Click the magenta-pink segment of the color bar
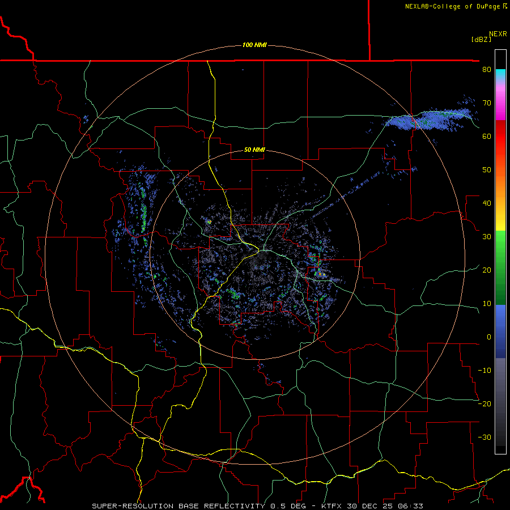The height and width of the screenshot is (510, 510). (500, 101)
